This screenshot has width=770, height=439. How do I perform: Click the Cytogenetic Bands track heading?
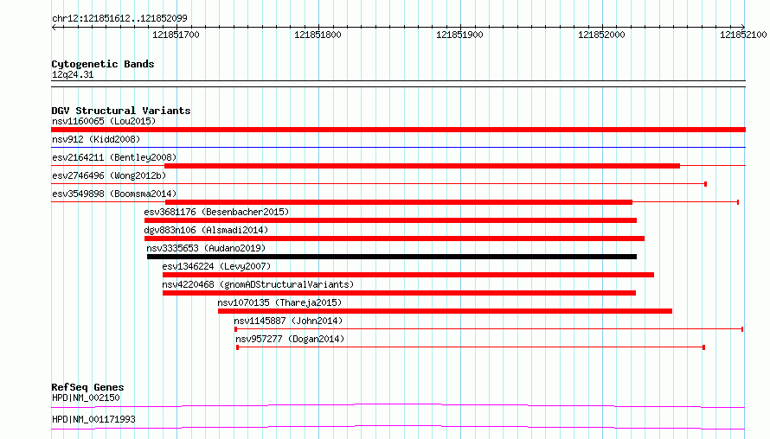point(103,64)
